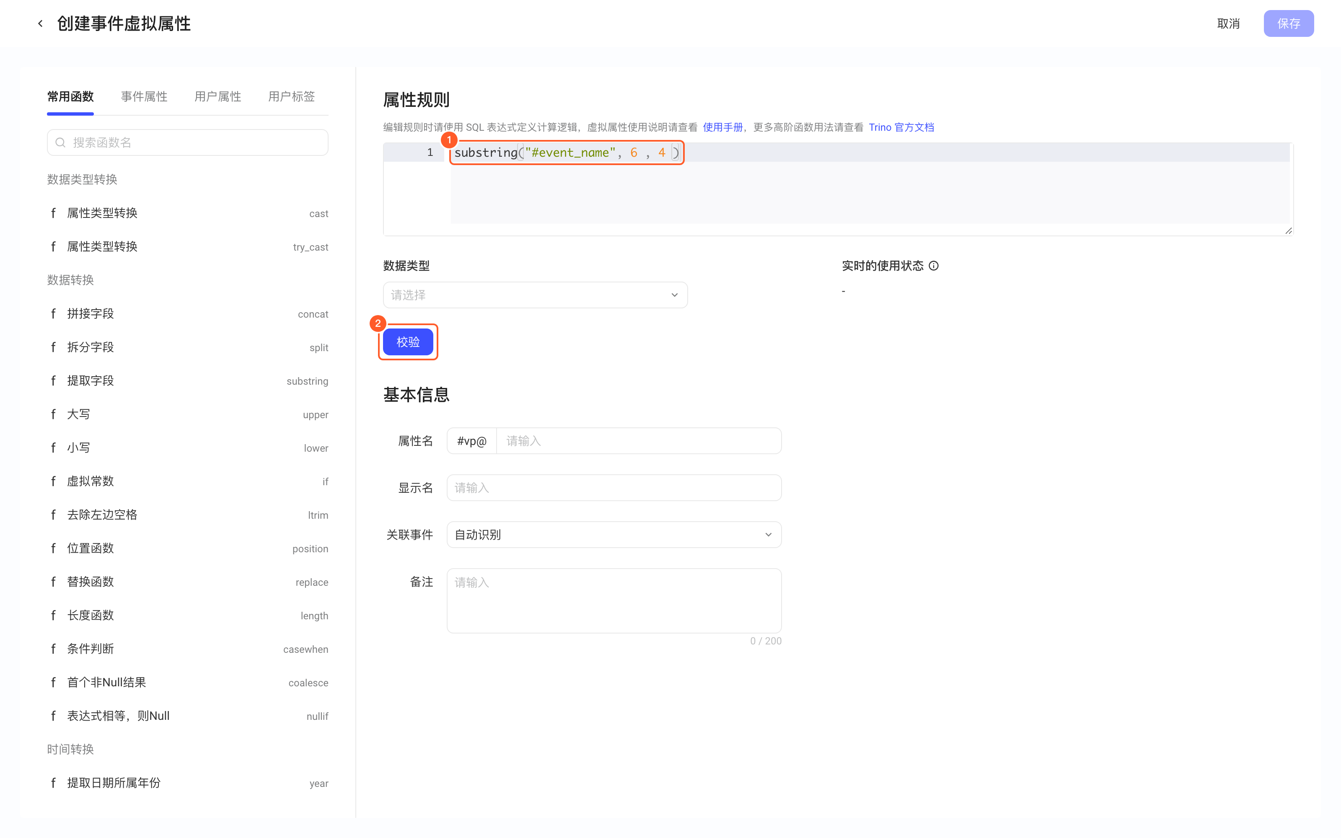Select the 虚拟常数 if function
This screenshot has height=838, width=1341.
pos(188,481)
